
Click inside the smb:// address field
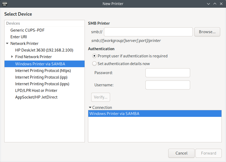pos(148,32)
